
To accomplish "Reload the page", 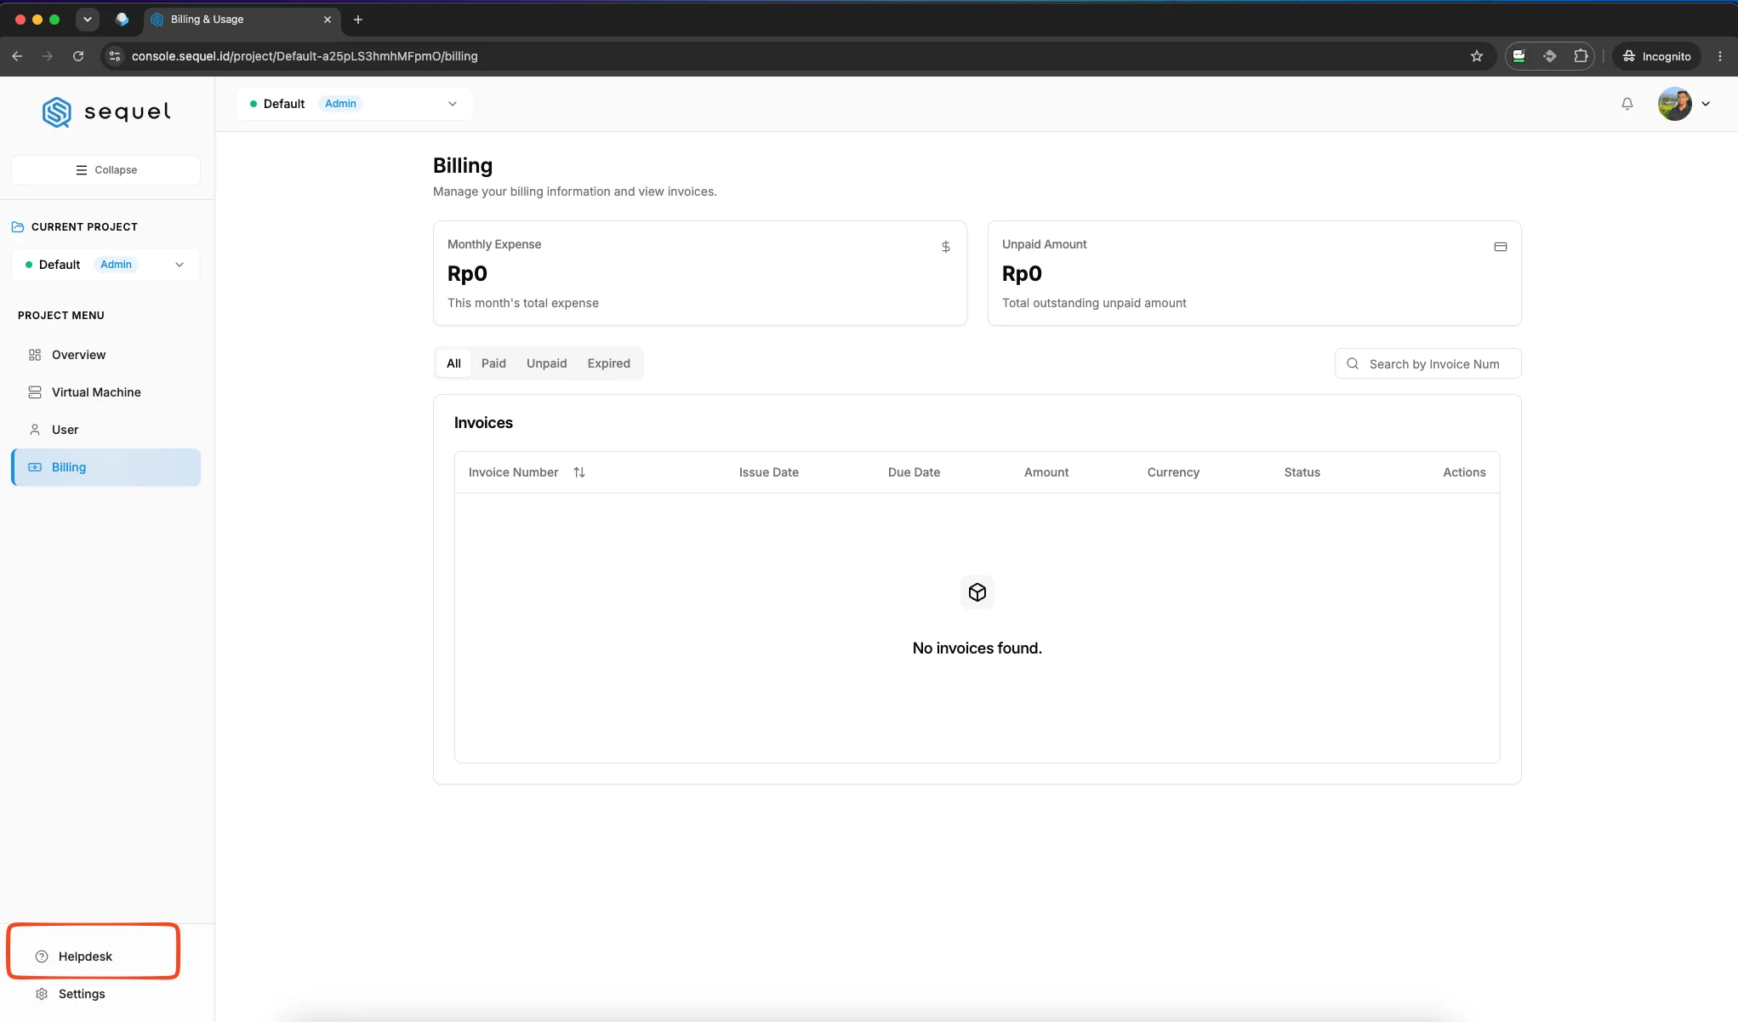I will (78, 56).
